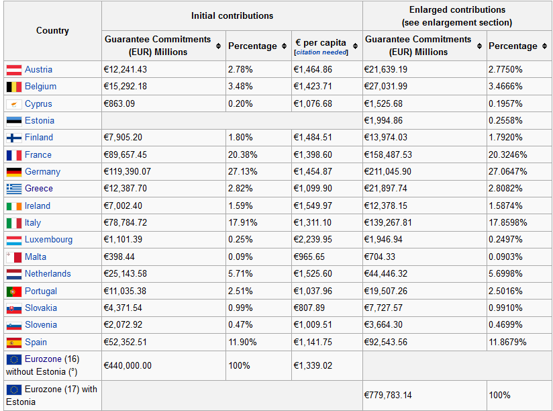Click the Finland flag icon
This screenshot has height=411, width=553.
tap(14, 138)
